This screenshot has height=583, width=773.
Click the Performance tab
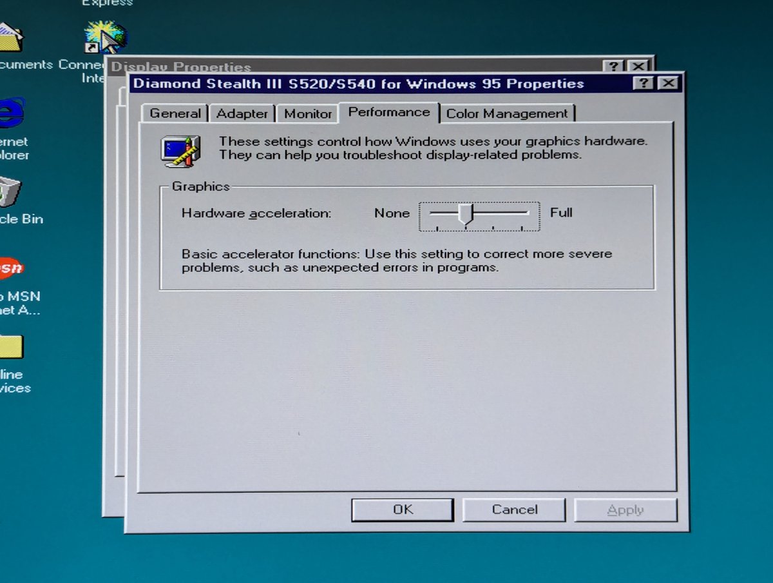389,112
